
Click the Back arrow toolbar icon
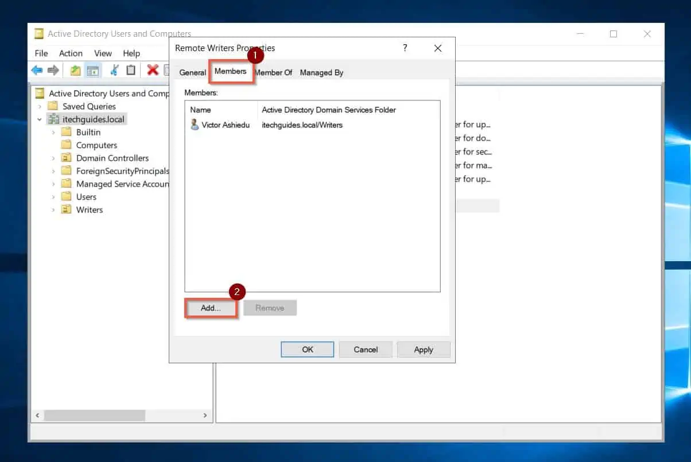pos(37,70)
